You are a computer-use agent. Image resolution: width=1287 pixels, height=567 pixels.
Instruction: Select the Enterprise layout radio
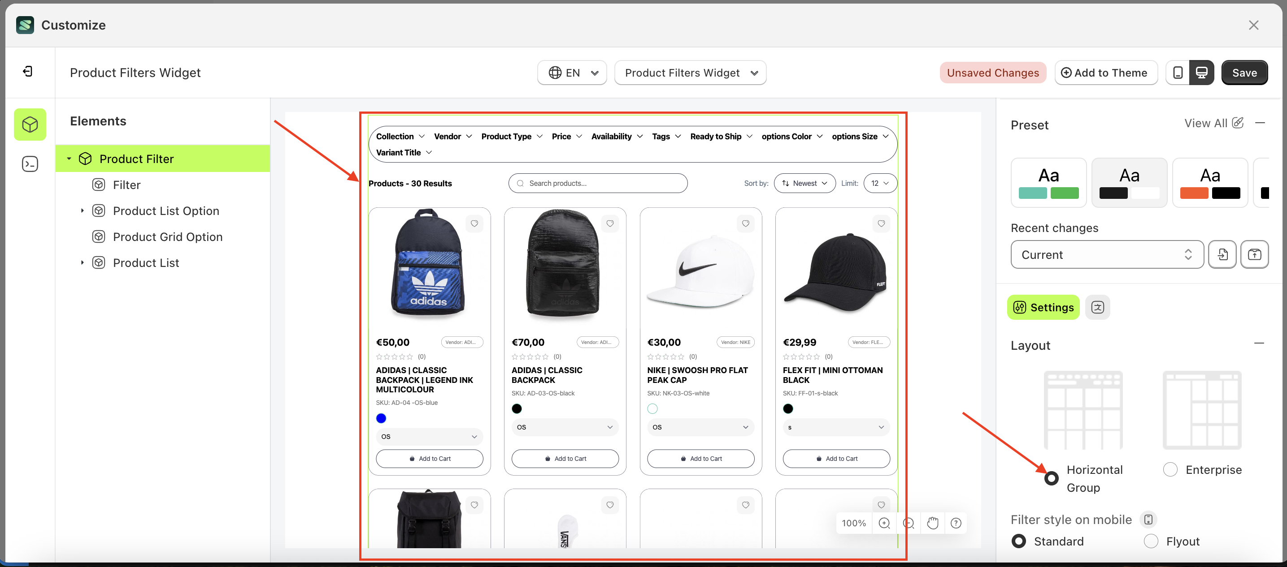[x=1170, y=470]
